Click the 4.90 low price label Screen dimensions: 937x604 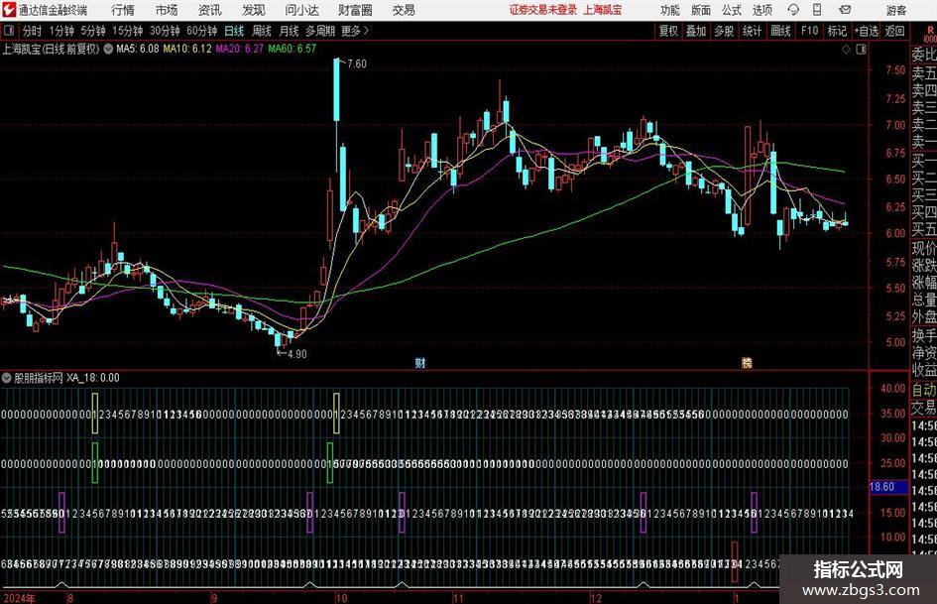pos(297,354)
